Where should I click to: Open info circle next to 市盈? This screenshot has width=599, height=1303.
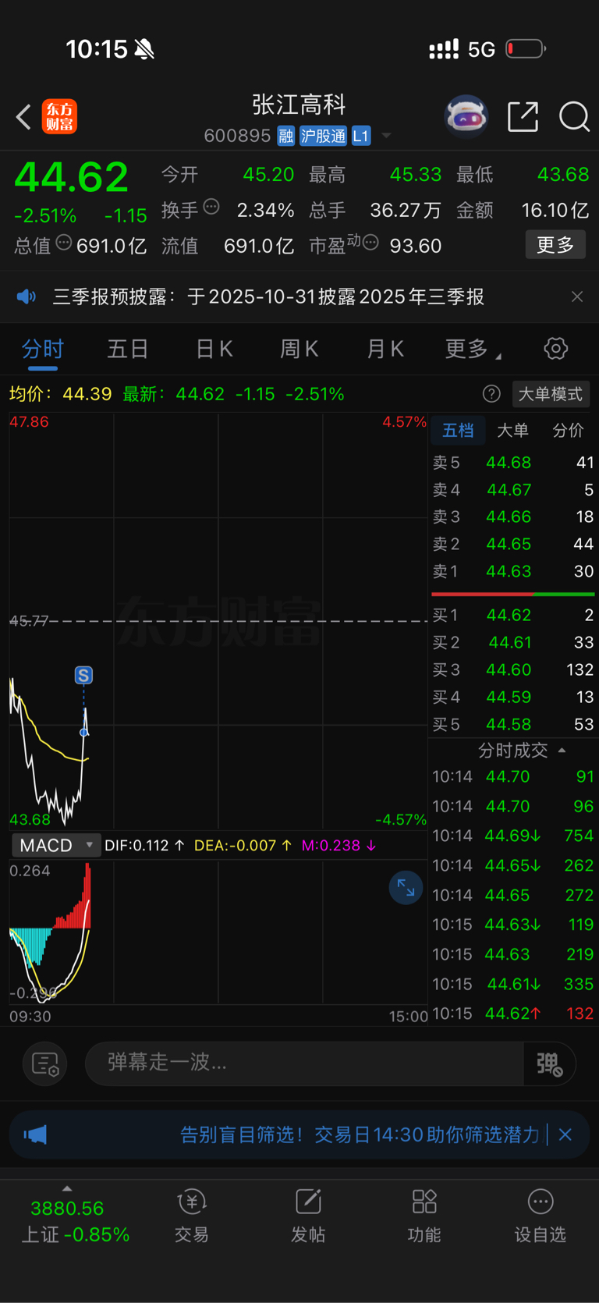[x=370, y=243]
